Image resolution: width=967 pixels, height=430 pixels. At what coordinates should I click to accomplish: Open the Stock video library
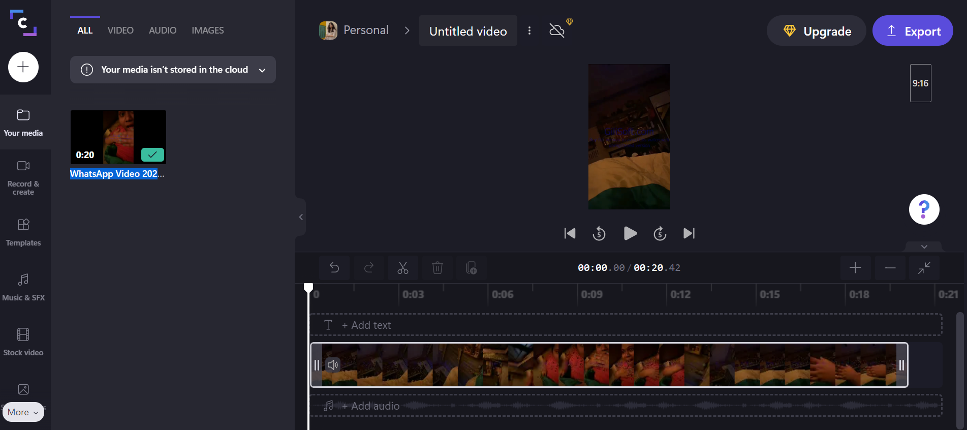click(23, 342)
